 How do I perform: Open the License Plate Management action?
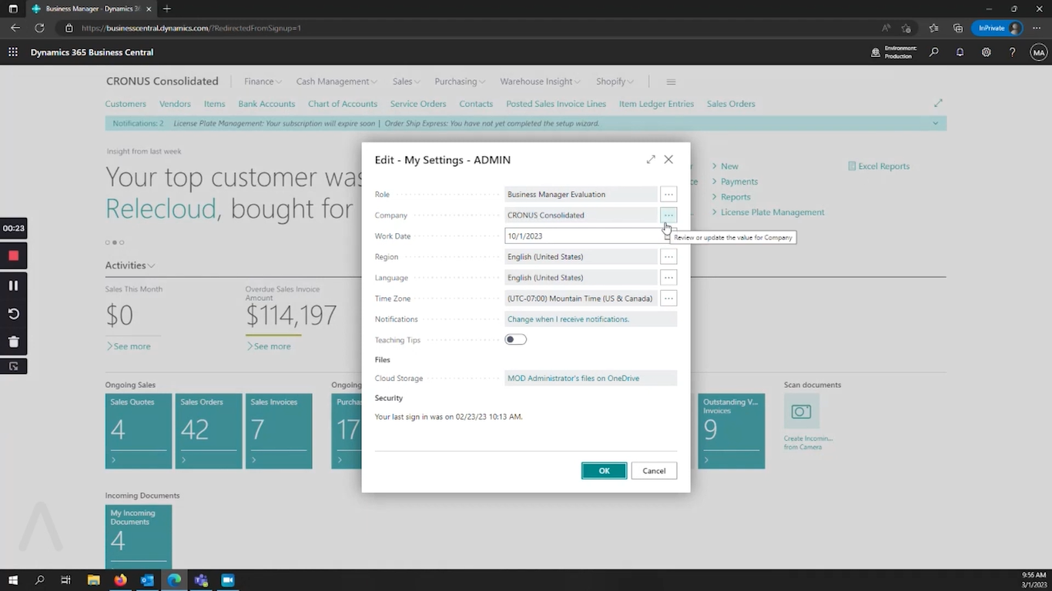(772, 212)
